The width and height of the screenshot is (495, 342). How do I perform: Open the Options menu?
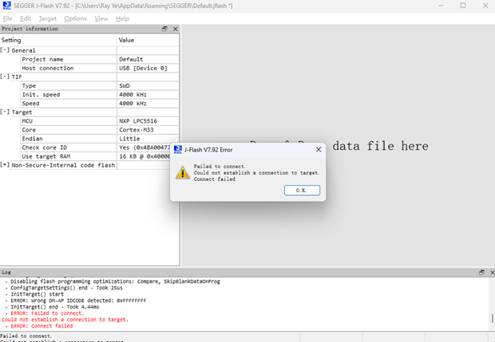[75, 18]
